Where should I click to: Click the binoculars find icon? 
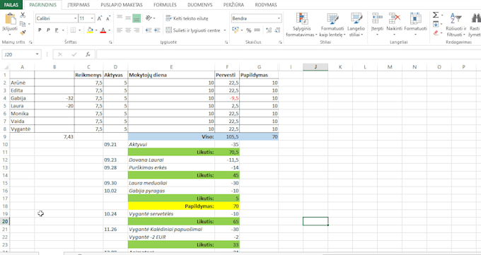[476, 18]
